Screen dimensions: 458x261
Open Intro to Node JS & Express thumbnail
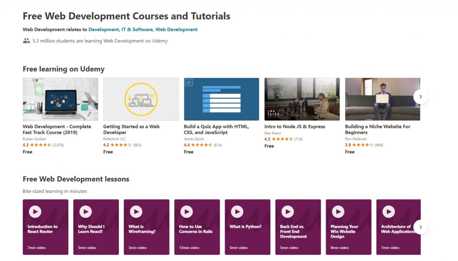coord(302,99)
